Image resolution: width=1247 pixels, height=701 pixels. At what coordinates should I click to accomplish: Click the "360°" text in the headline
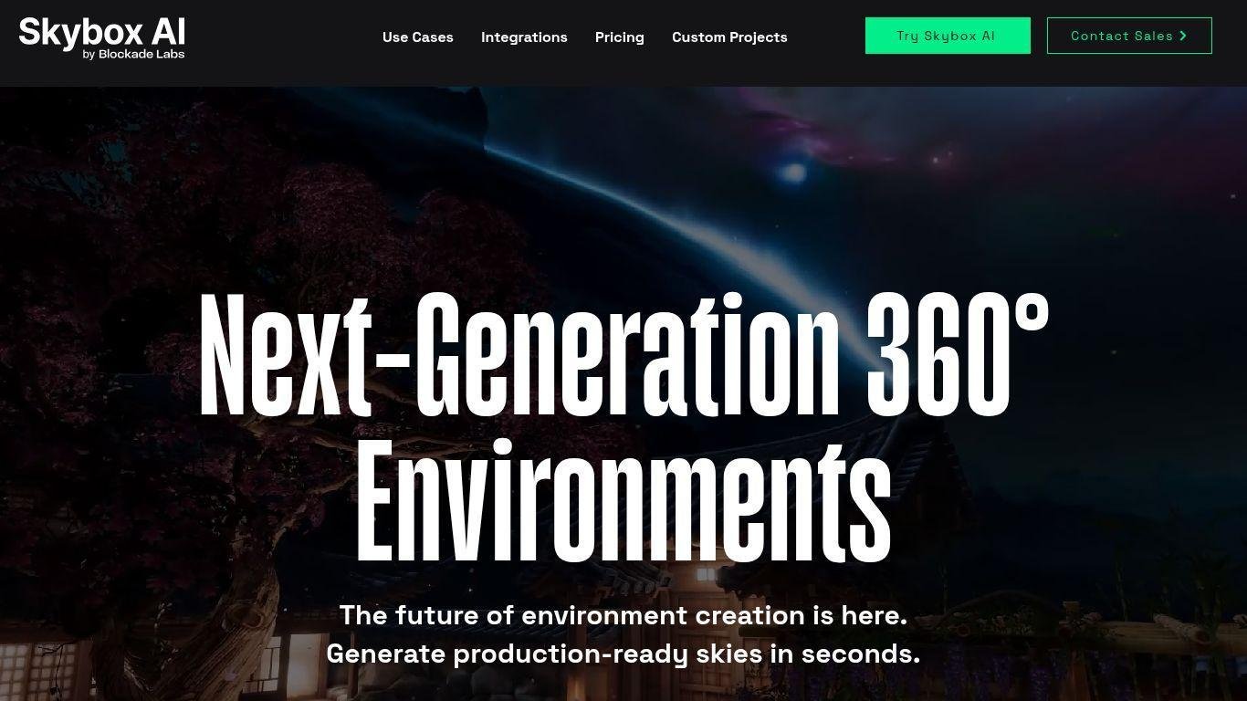(958, 354)
